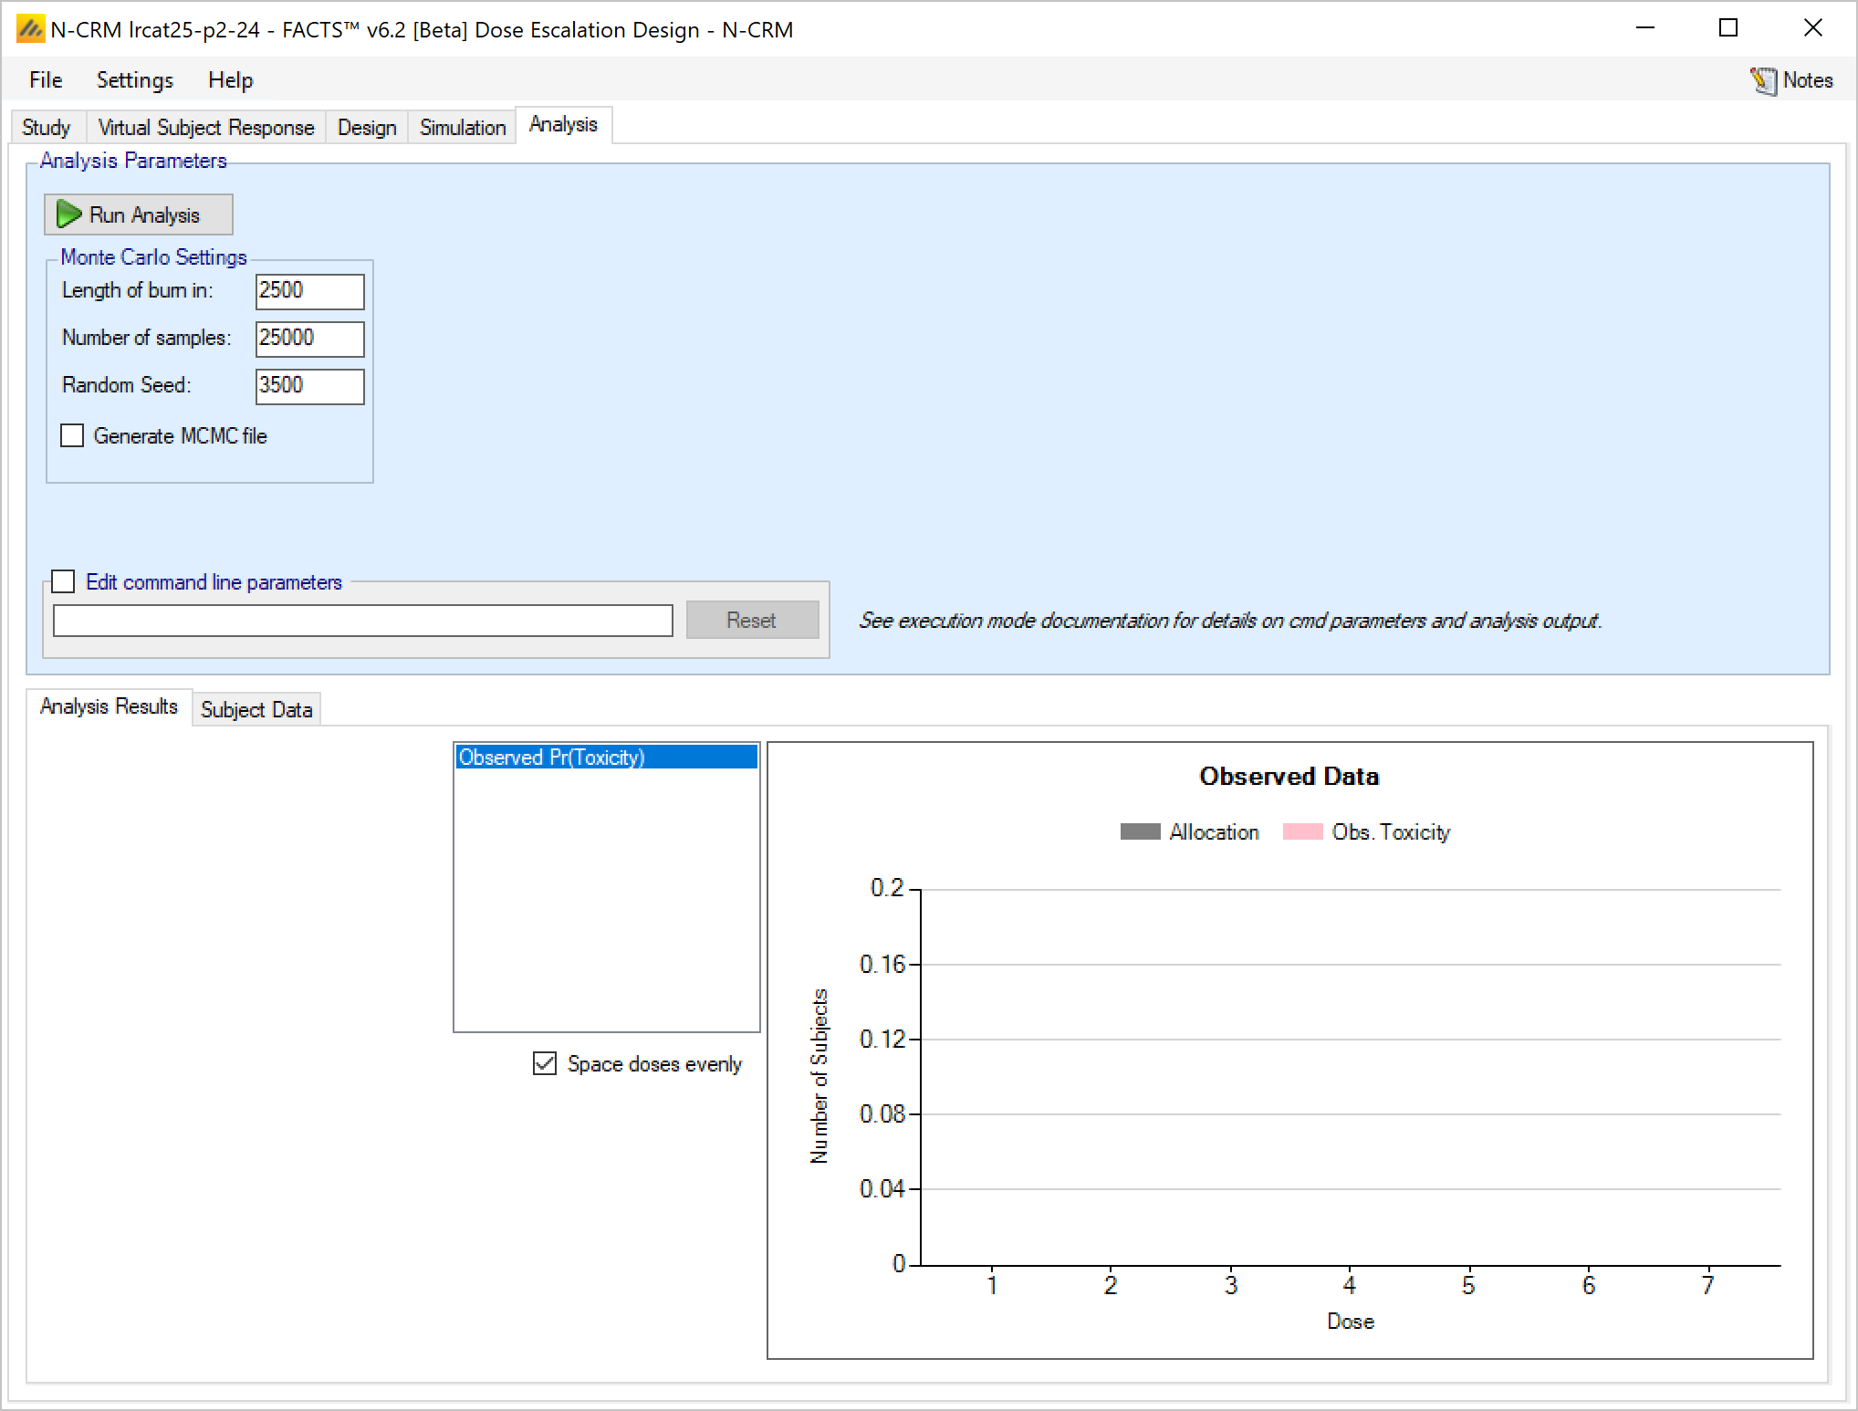Click the green Run Analysis play icon
The width and height of the screenshot is (1858, 1411).
(x=68, y=214)
